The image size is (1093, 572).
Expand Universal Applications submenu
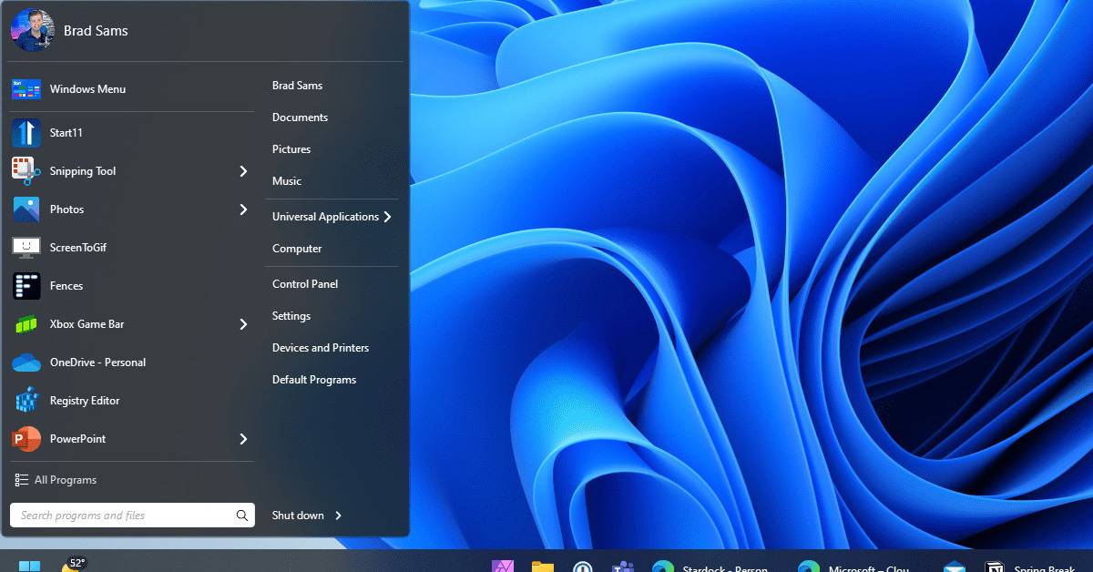387,217
